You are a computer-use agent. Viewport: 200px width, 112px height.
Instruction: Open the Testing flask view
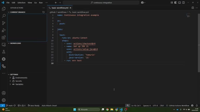[x=4, y=52]
